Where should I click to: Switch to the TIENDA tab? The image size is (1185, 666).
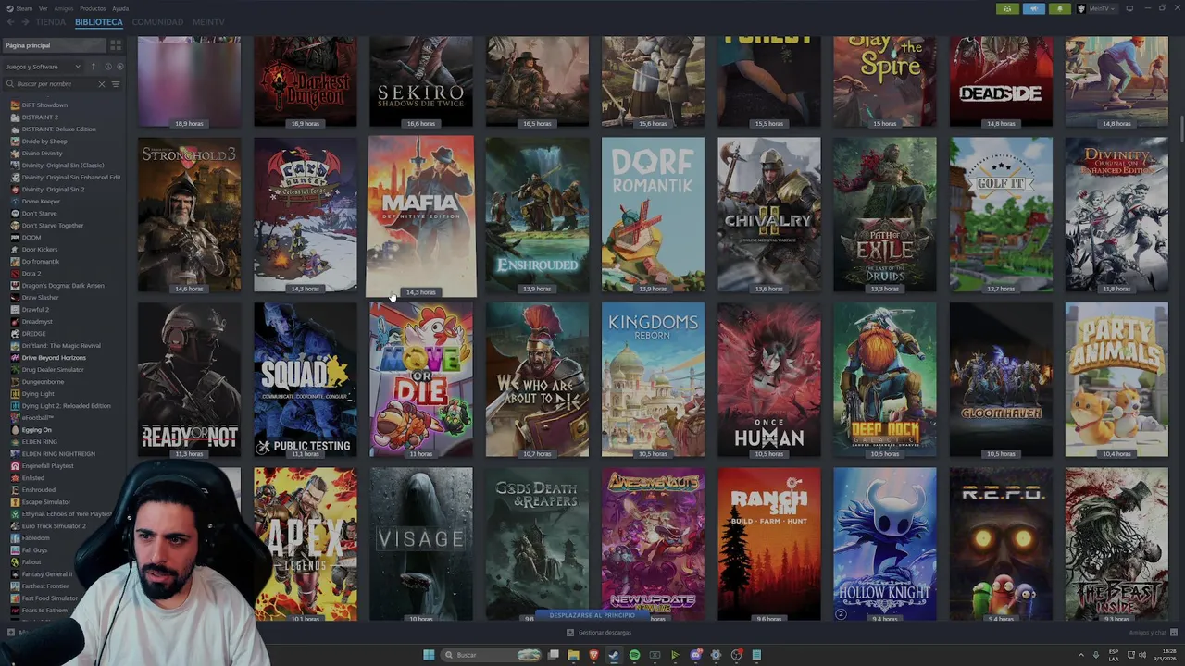[51, 21]
